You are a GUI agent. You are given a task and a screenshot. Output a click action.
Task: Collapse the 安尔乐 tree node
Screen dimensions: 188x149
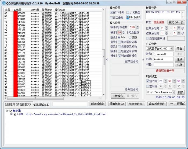click(8, 111)
